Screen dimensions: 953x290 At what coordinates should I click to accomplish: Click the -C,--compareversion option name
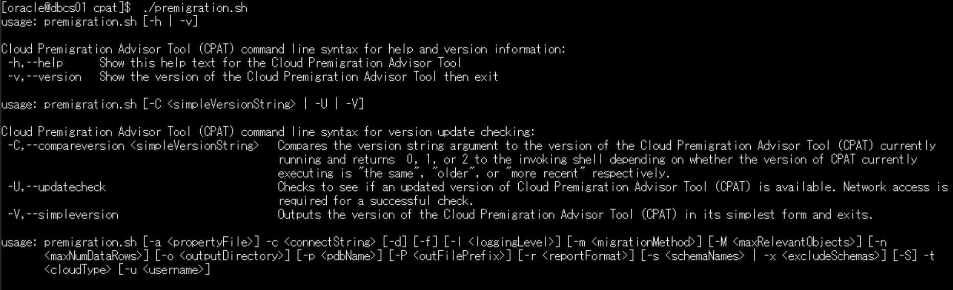(x=66, y=146)
